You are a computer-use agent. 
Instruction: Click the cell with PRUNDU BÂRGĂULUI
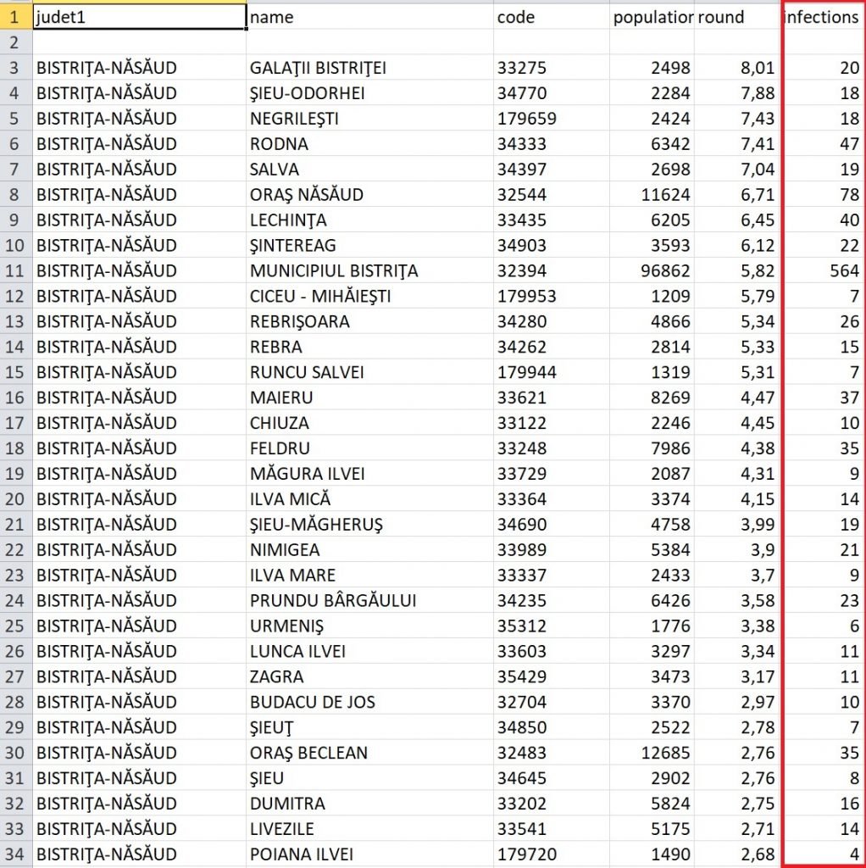coord(333,601)
